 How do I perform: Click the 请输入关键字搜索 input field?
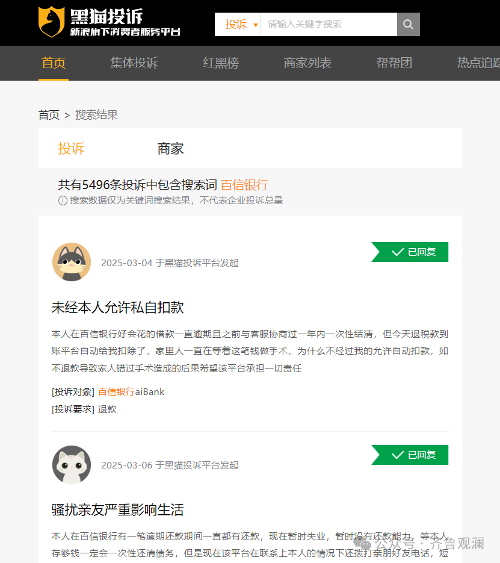[x=329, y=25]
